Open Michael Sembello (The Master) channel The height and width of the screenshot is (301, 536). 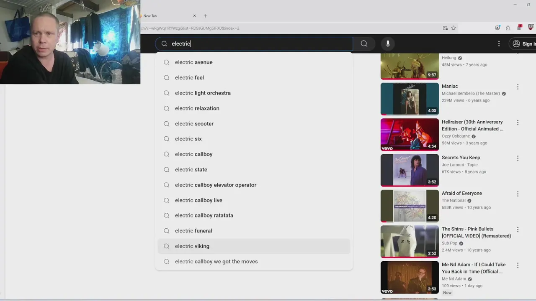pyautogui.click(x=471, y=94)
